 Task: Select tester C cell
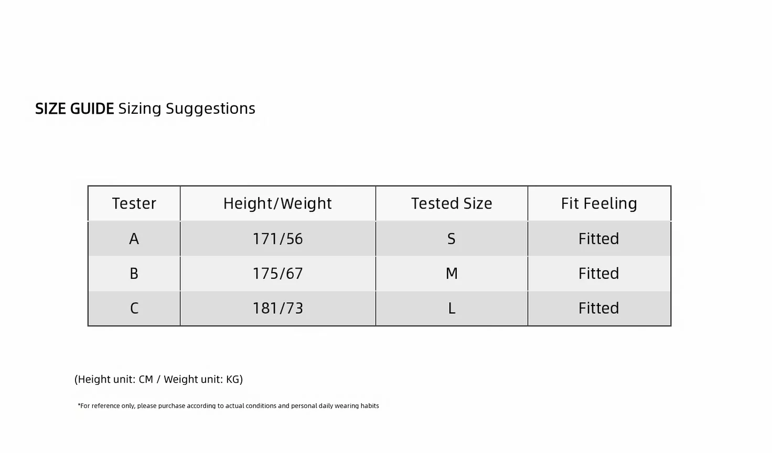[134, 308]
